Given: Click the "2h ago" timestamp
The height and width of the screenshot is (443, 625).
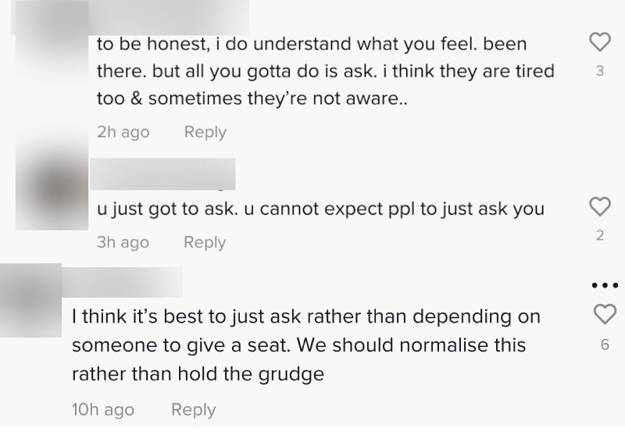Looking at the screenshot, I should tap(123, 132).
